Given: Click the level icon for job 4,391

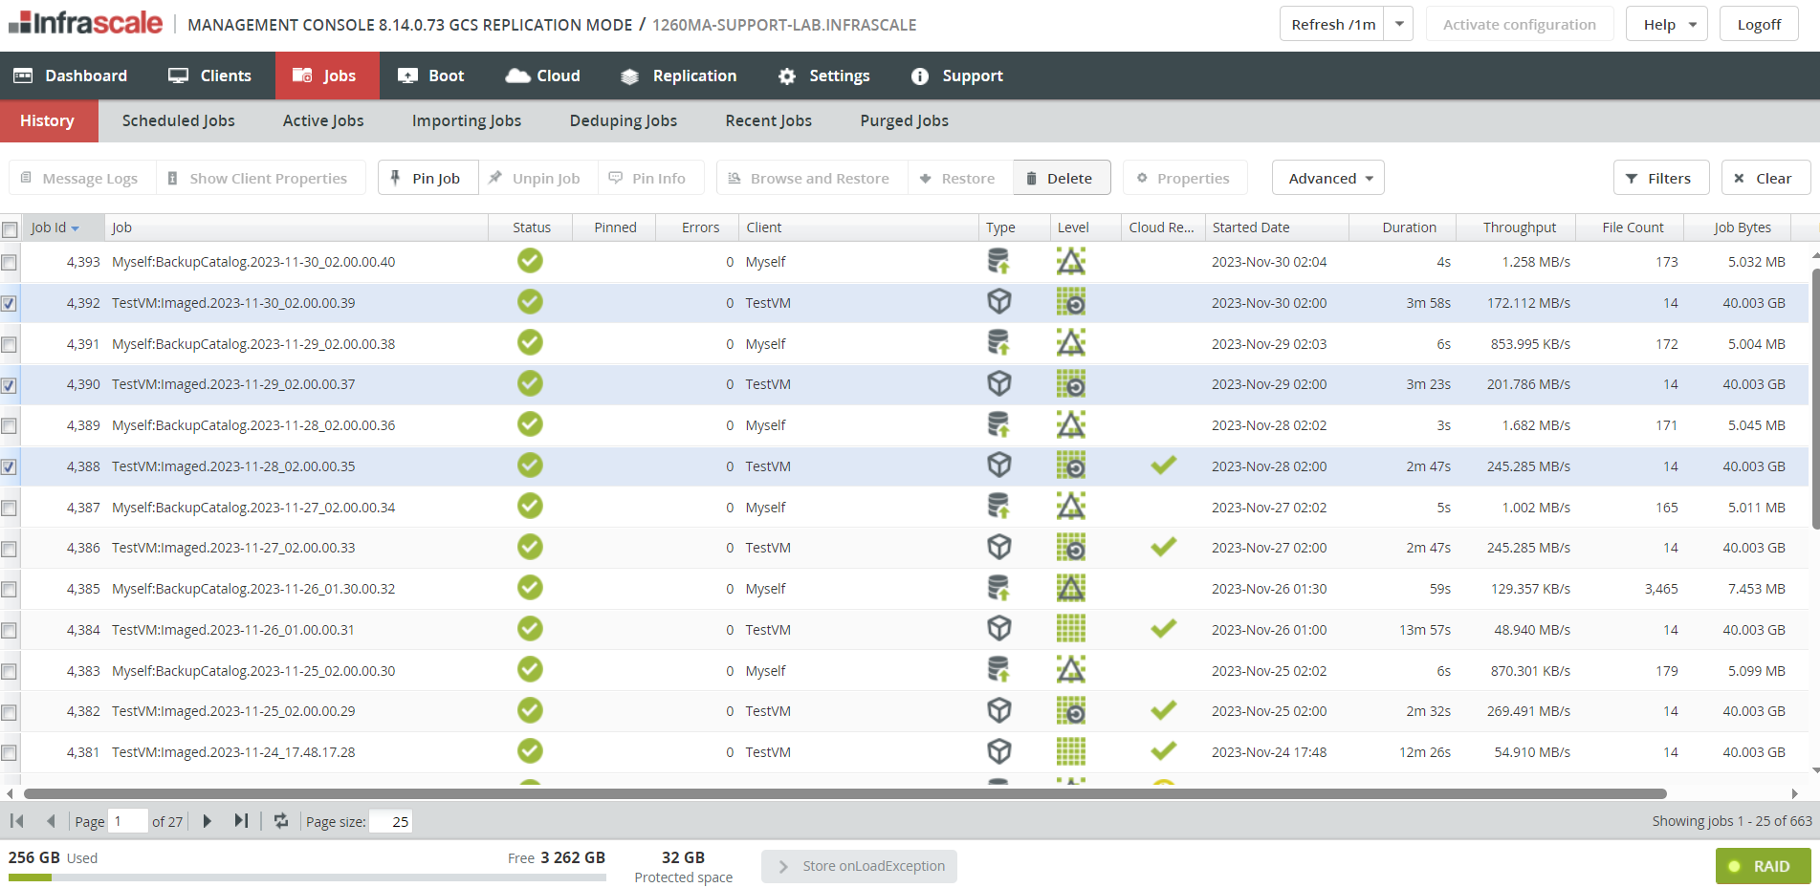Looking at the screenshot, I should pyautogui.click(x=1070, y=343).
